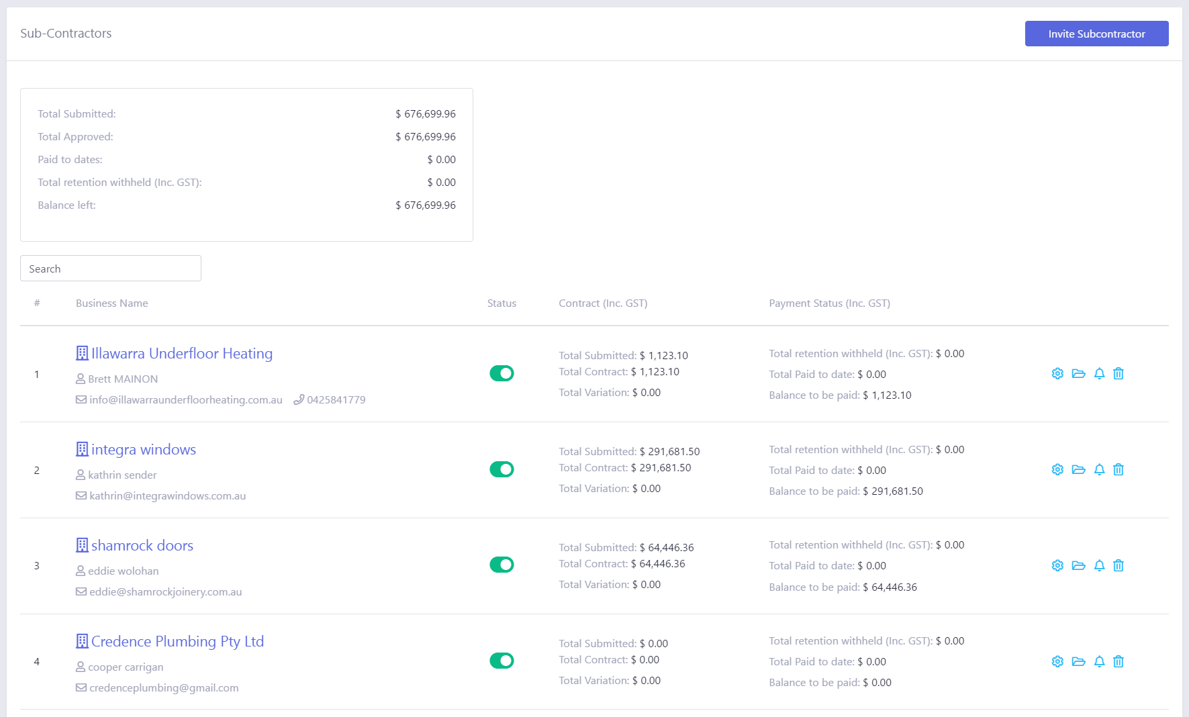Delete integra windows via trash icon
The width and height of the screenshot is (1189, 717).
point(1119,470)
